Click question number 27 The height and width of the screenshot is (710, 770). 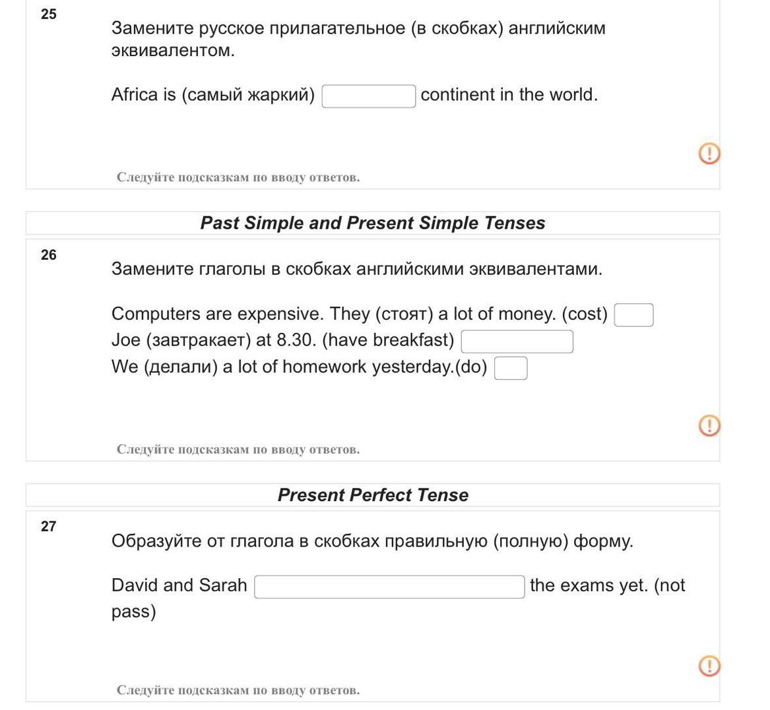[x=49, y=527]
